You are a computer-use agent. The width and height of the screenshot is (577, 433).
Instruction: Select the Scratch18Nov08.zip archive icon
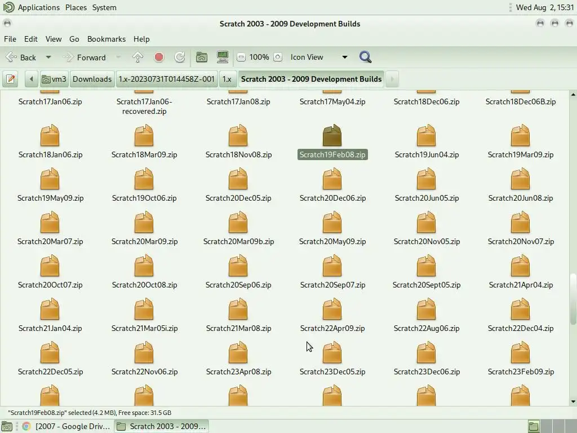(x=238, y=135)
